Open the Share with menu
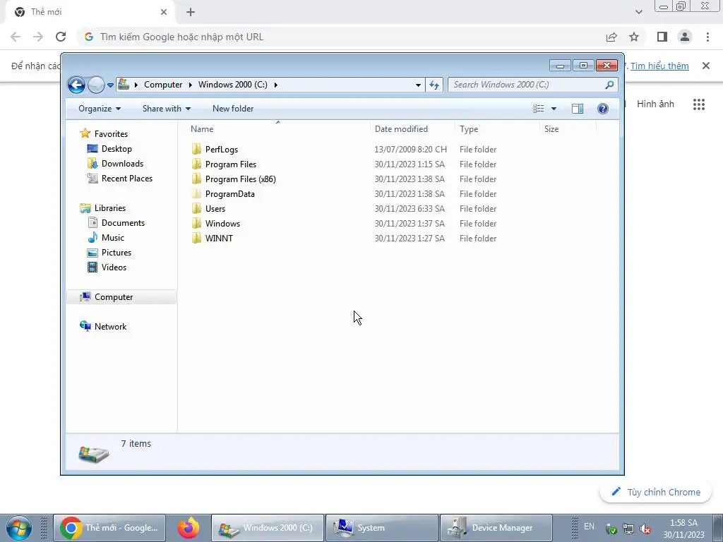Image resolution: width=723 pixels, height=542 pixels. tap(167, 109)
